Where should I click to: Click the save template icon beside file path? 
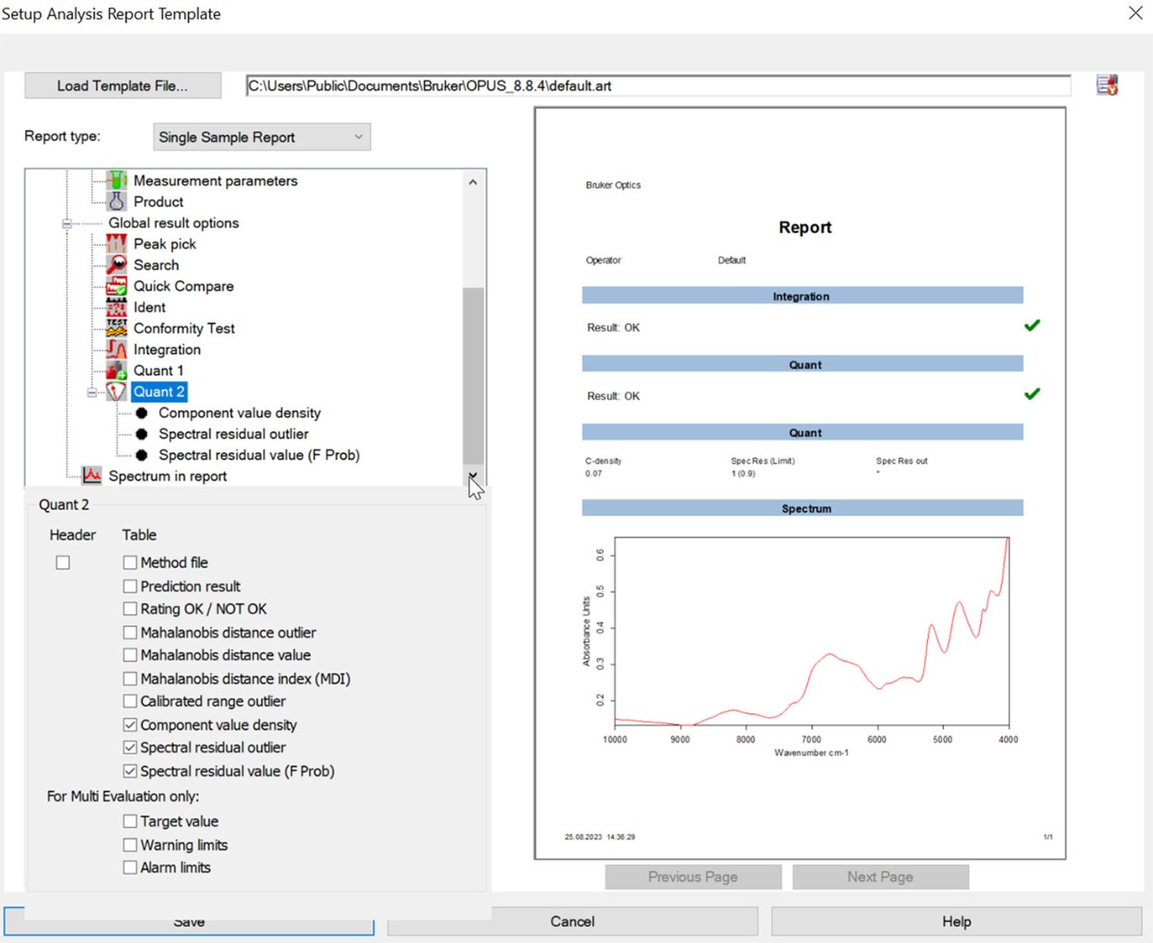pyautogui.click(x=1107, y=86)
